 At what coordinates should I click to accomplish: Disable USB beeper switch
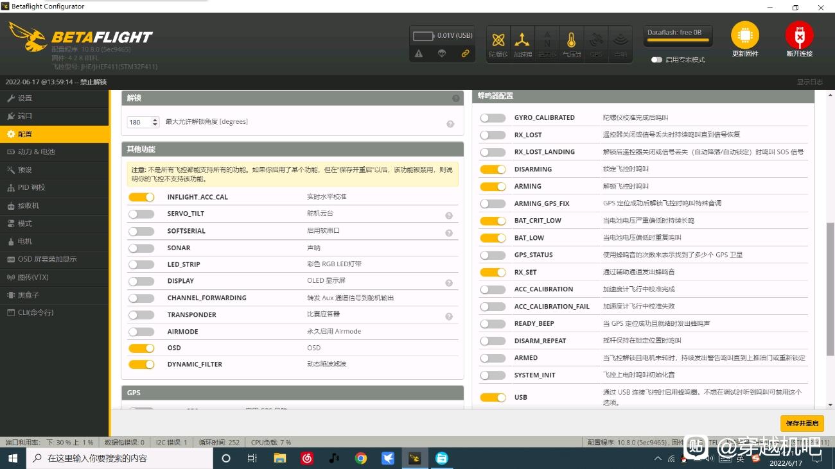click(493, 397)
